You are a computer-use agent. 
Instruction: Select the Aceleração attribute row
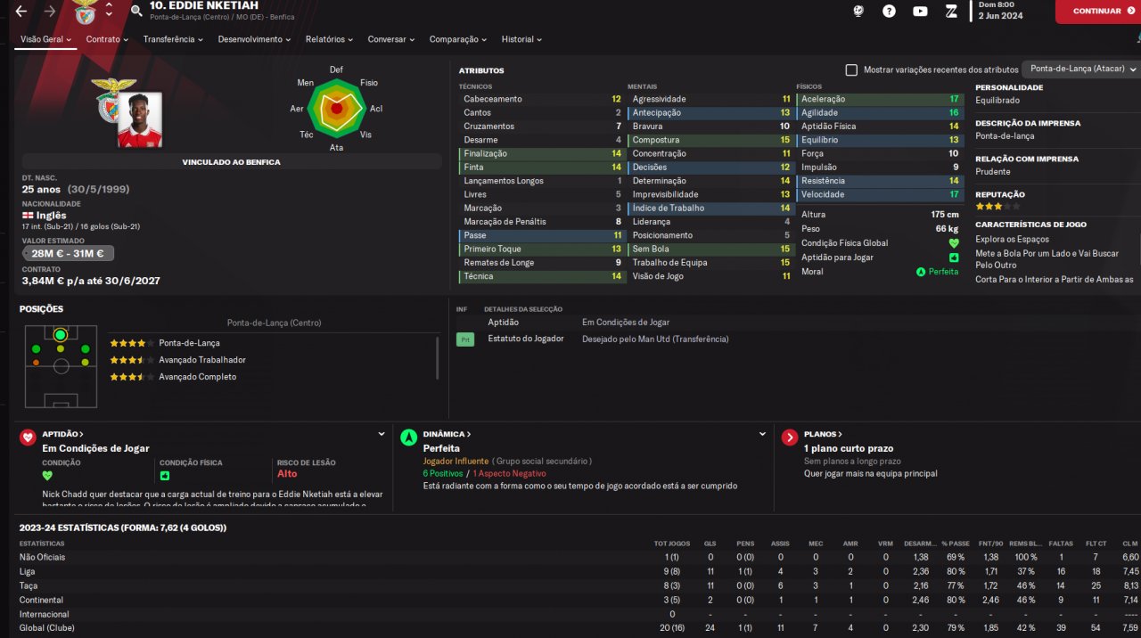tap(879, 99)
